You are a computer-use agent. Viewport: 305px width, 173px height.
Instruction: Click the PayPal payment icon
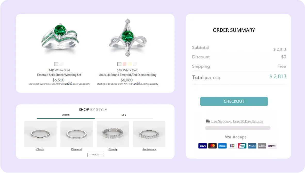(252, 146)
